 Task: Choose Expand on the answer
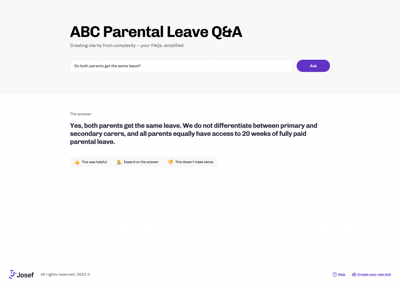coord(137,162)
